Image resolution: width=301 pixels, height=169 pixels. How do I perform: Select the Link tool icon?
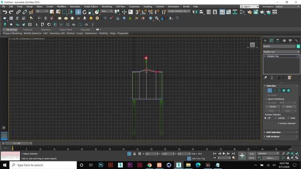(18, 12)
